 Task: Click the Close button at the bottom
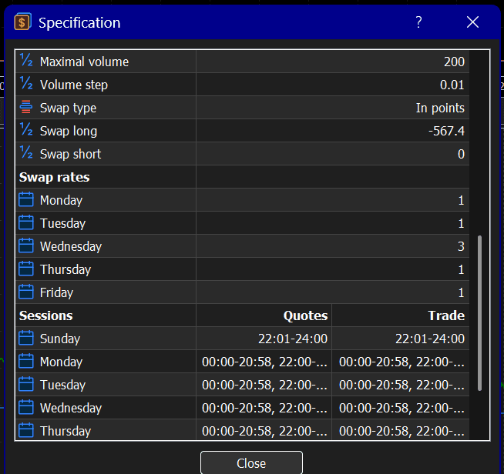[251, 463]
